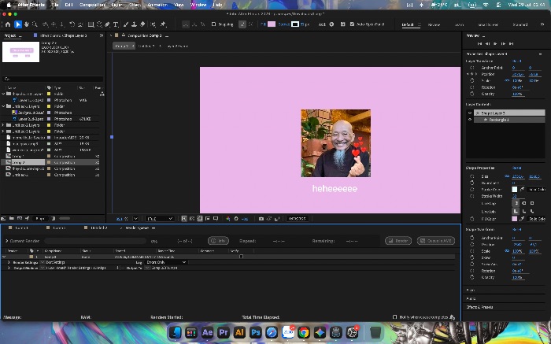Select the Hand tool in toolbar
The image size is (551, 344).
coord(26,24)
